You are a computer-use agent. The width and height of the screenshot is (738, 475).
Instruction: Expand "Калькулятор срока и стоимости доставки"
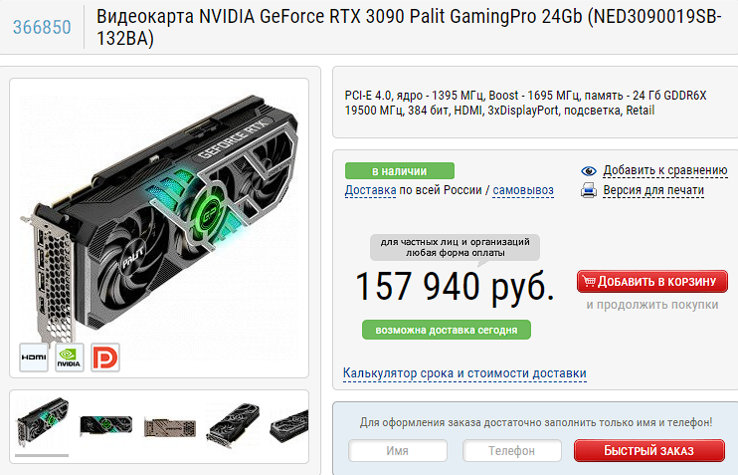[x=464, y=373]
